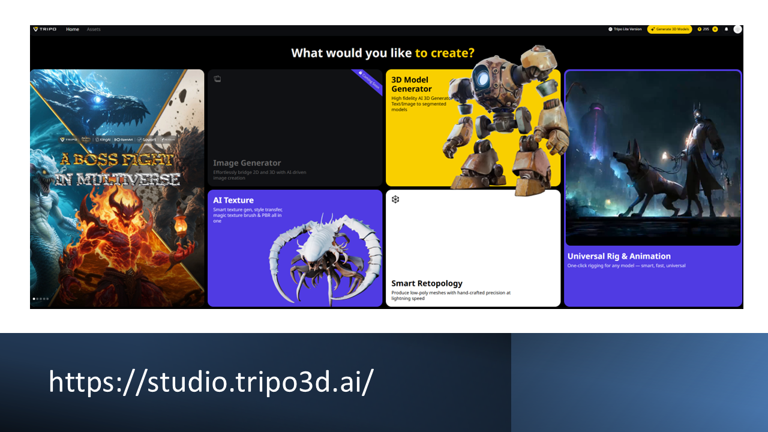Click "Effortlessly bridge 2D and 3D" description
This screenshot has width=768, height=432.
[259, 175]
